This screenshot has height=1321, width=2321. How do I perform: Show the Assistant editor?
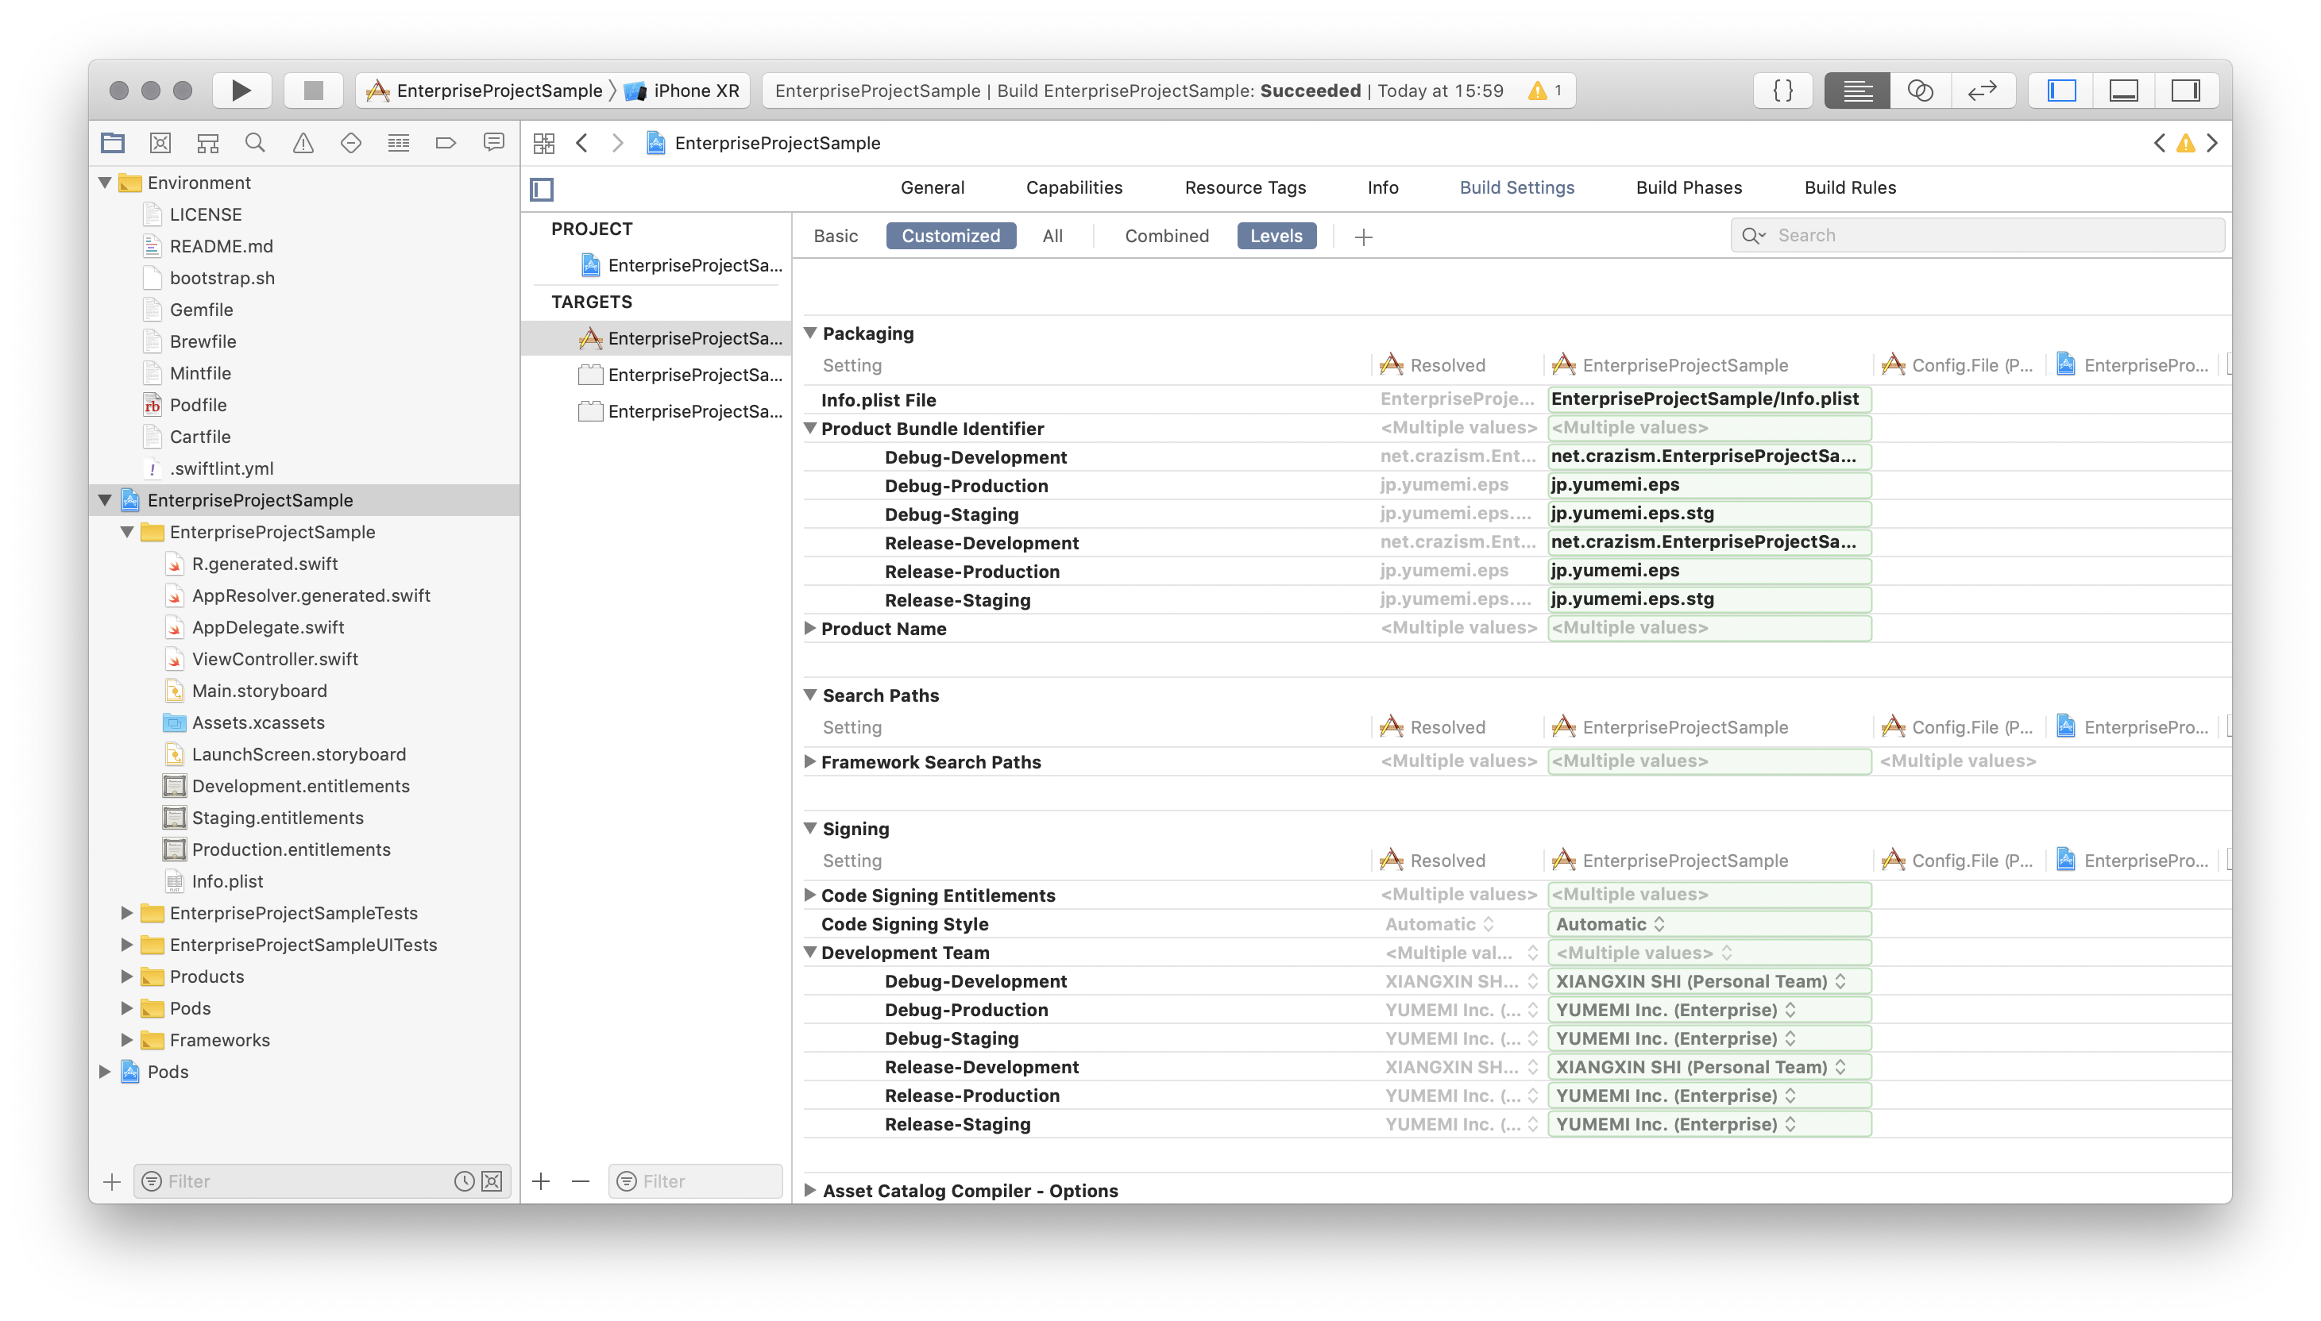point(1920,90)
